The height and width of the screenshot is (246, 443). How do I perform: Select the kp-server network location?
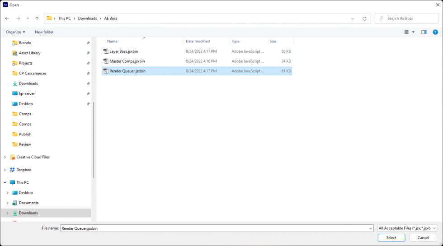(27, 94)
